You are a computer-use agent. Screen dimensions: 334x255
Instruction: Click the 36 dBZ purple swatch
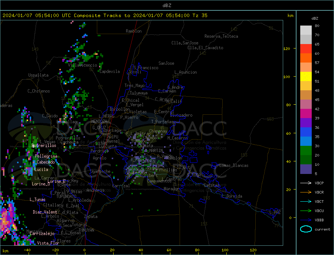point(306,123)
